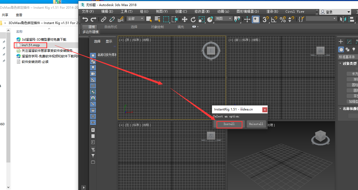Image resolution: width=358 pixels, height=190 pixels.
Task: Select Geometry category circle icon
Action: 341,49
